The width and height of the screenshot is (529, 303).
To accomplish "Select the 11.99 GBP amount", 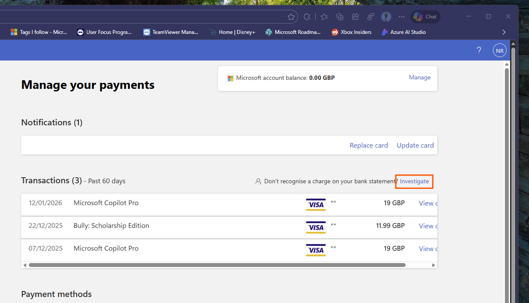I will tap(390, 226).
